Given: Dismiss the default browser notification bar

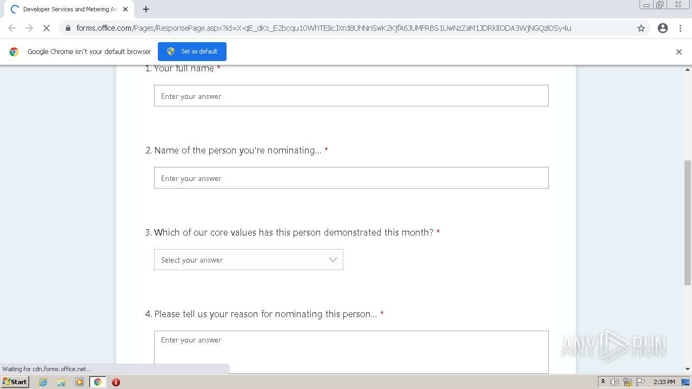Looking at the screenshot, I should tap(679, 52).
